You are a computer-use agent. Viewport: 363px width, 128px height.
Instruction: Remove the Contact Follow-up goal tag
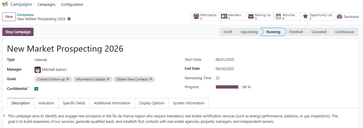(x=68, y=79)
